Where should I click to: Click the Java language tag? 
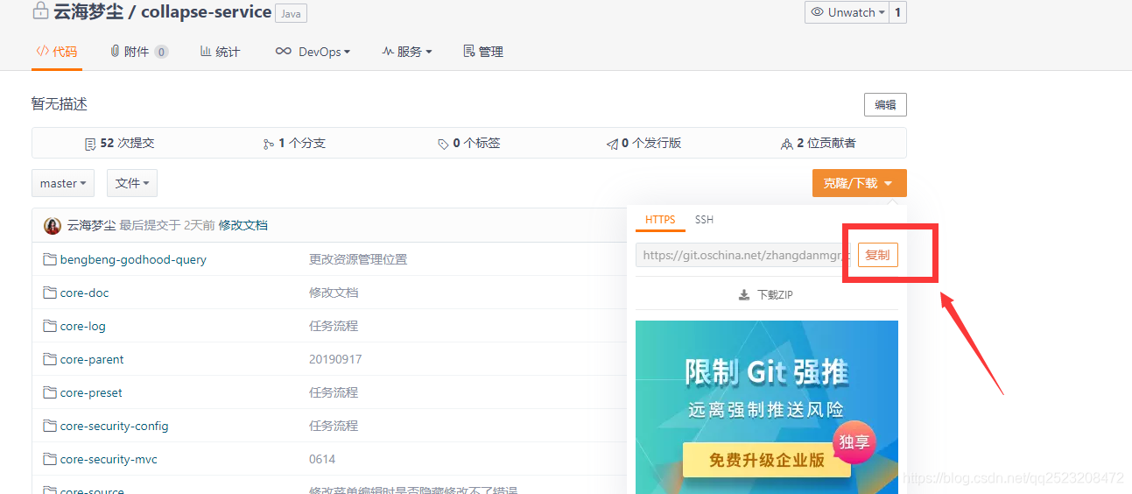click(x=291, y=13)
